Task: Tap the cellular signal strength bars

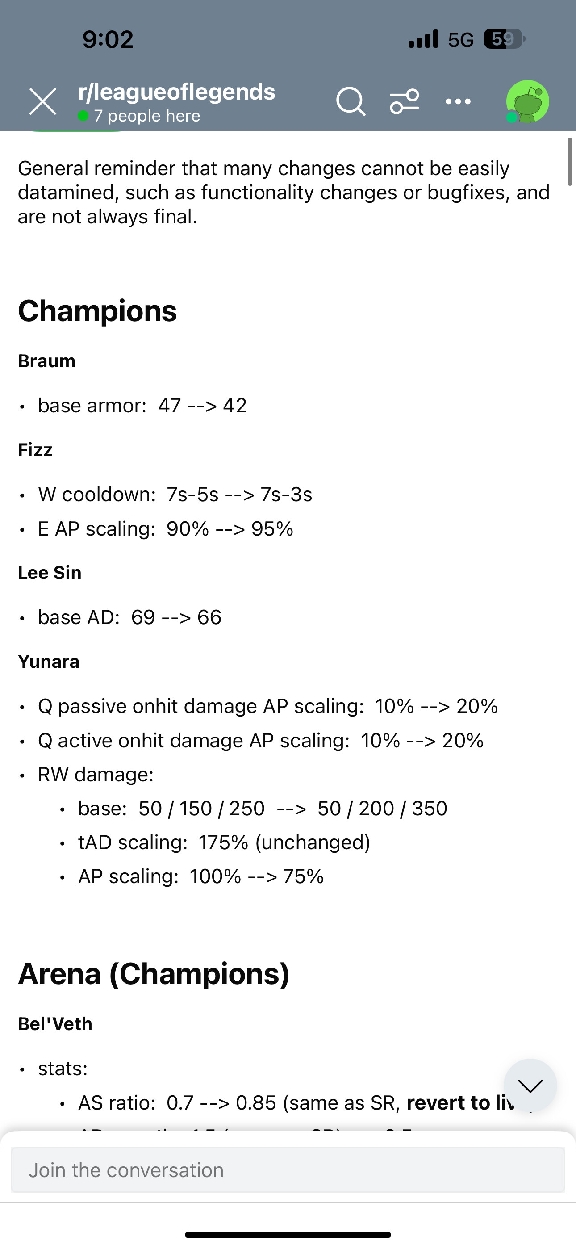Action: tap(423, 39)
